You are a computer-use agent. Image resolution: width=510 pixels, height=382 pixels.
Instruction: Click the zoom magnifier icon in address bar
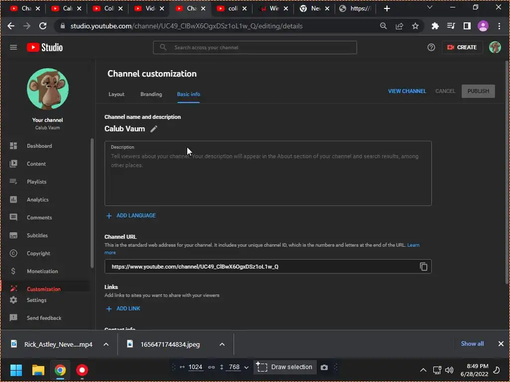click(x=383, y=26)
